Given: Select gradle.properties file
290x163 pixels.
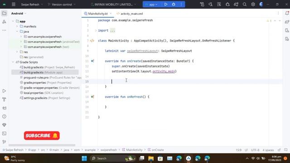Looking at the screenshot, I should click(x=45, y=82).
